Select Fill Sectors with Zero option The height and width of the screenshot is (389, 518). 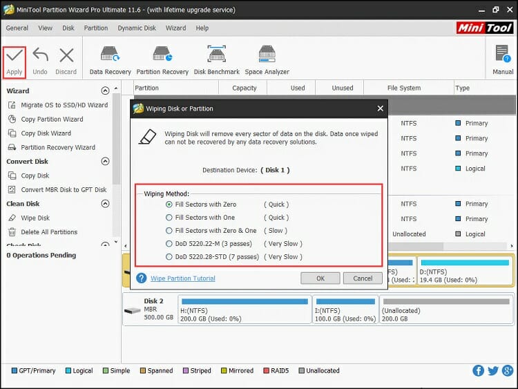tap(169, 205)
